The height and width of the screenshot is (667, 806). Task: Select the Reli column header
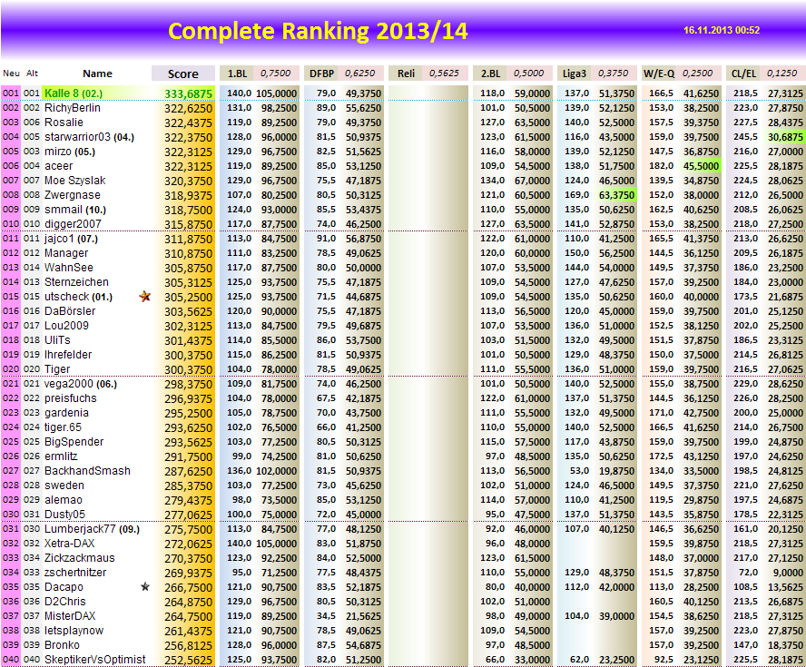click(x=408, y=74)
